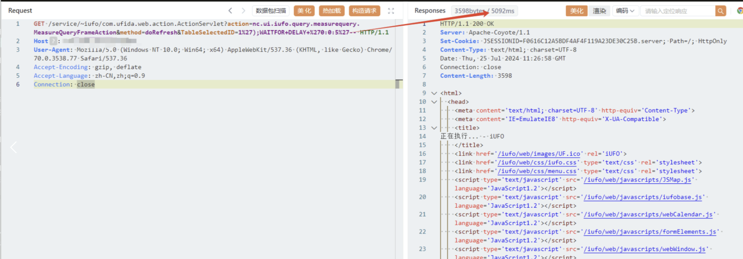This screenshot has width=743, height=259.
Task: Click the 热加载 hot-load button
Action: tap(331, 11)
